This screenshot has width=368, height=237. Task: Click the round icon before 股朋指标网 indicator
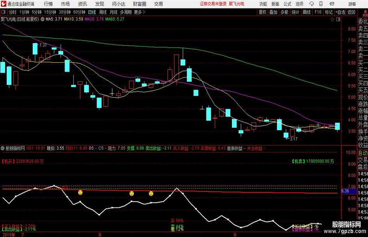(3, 148)
